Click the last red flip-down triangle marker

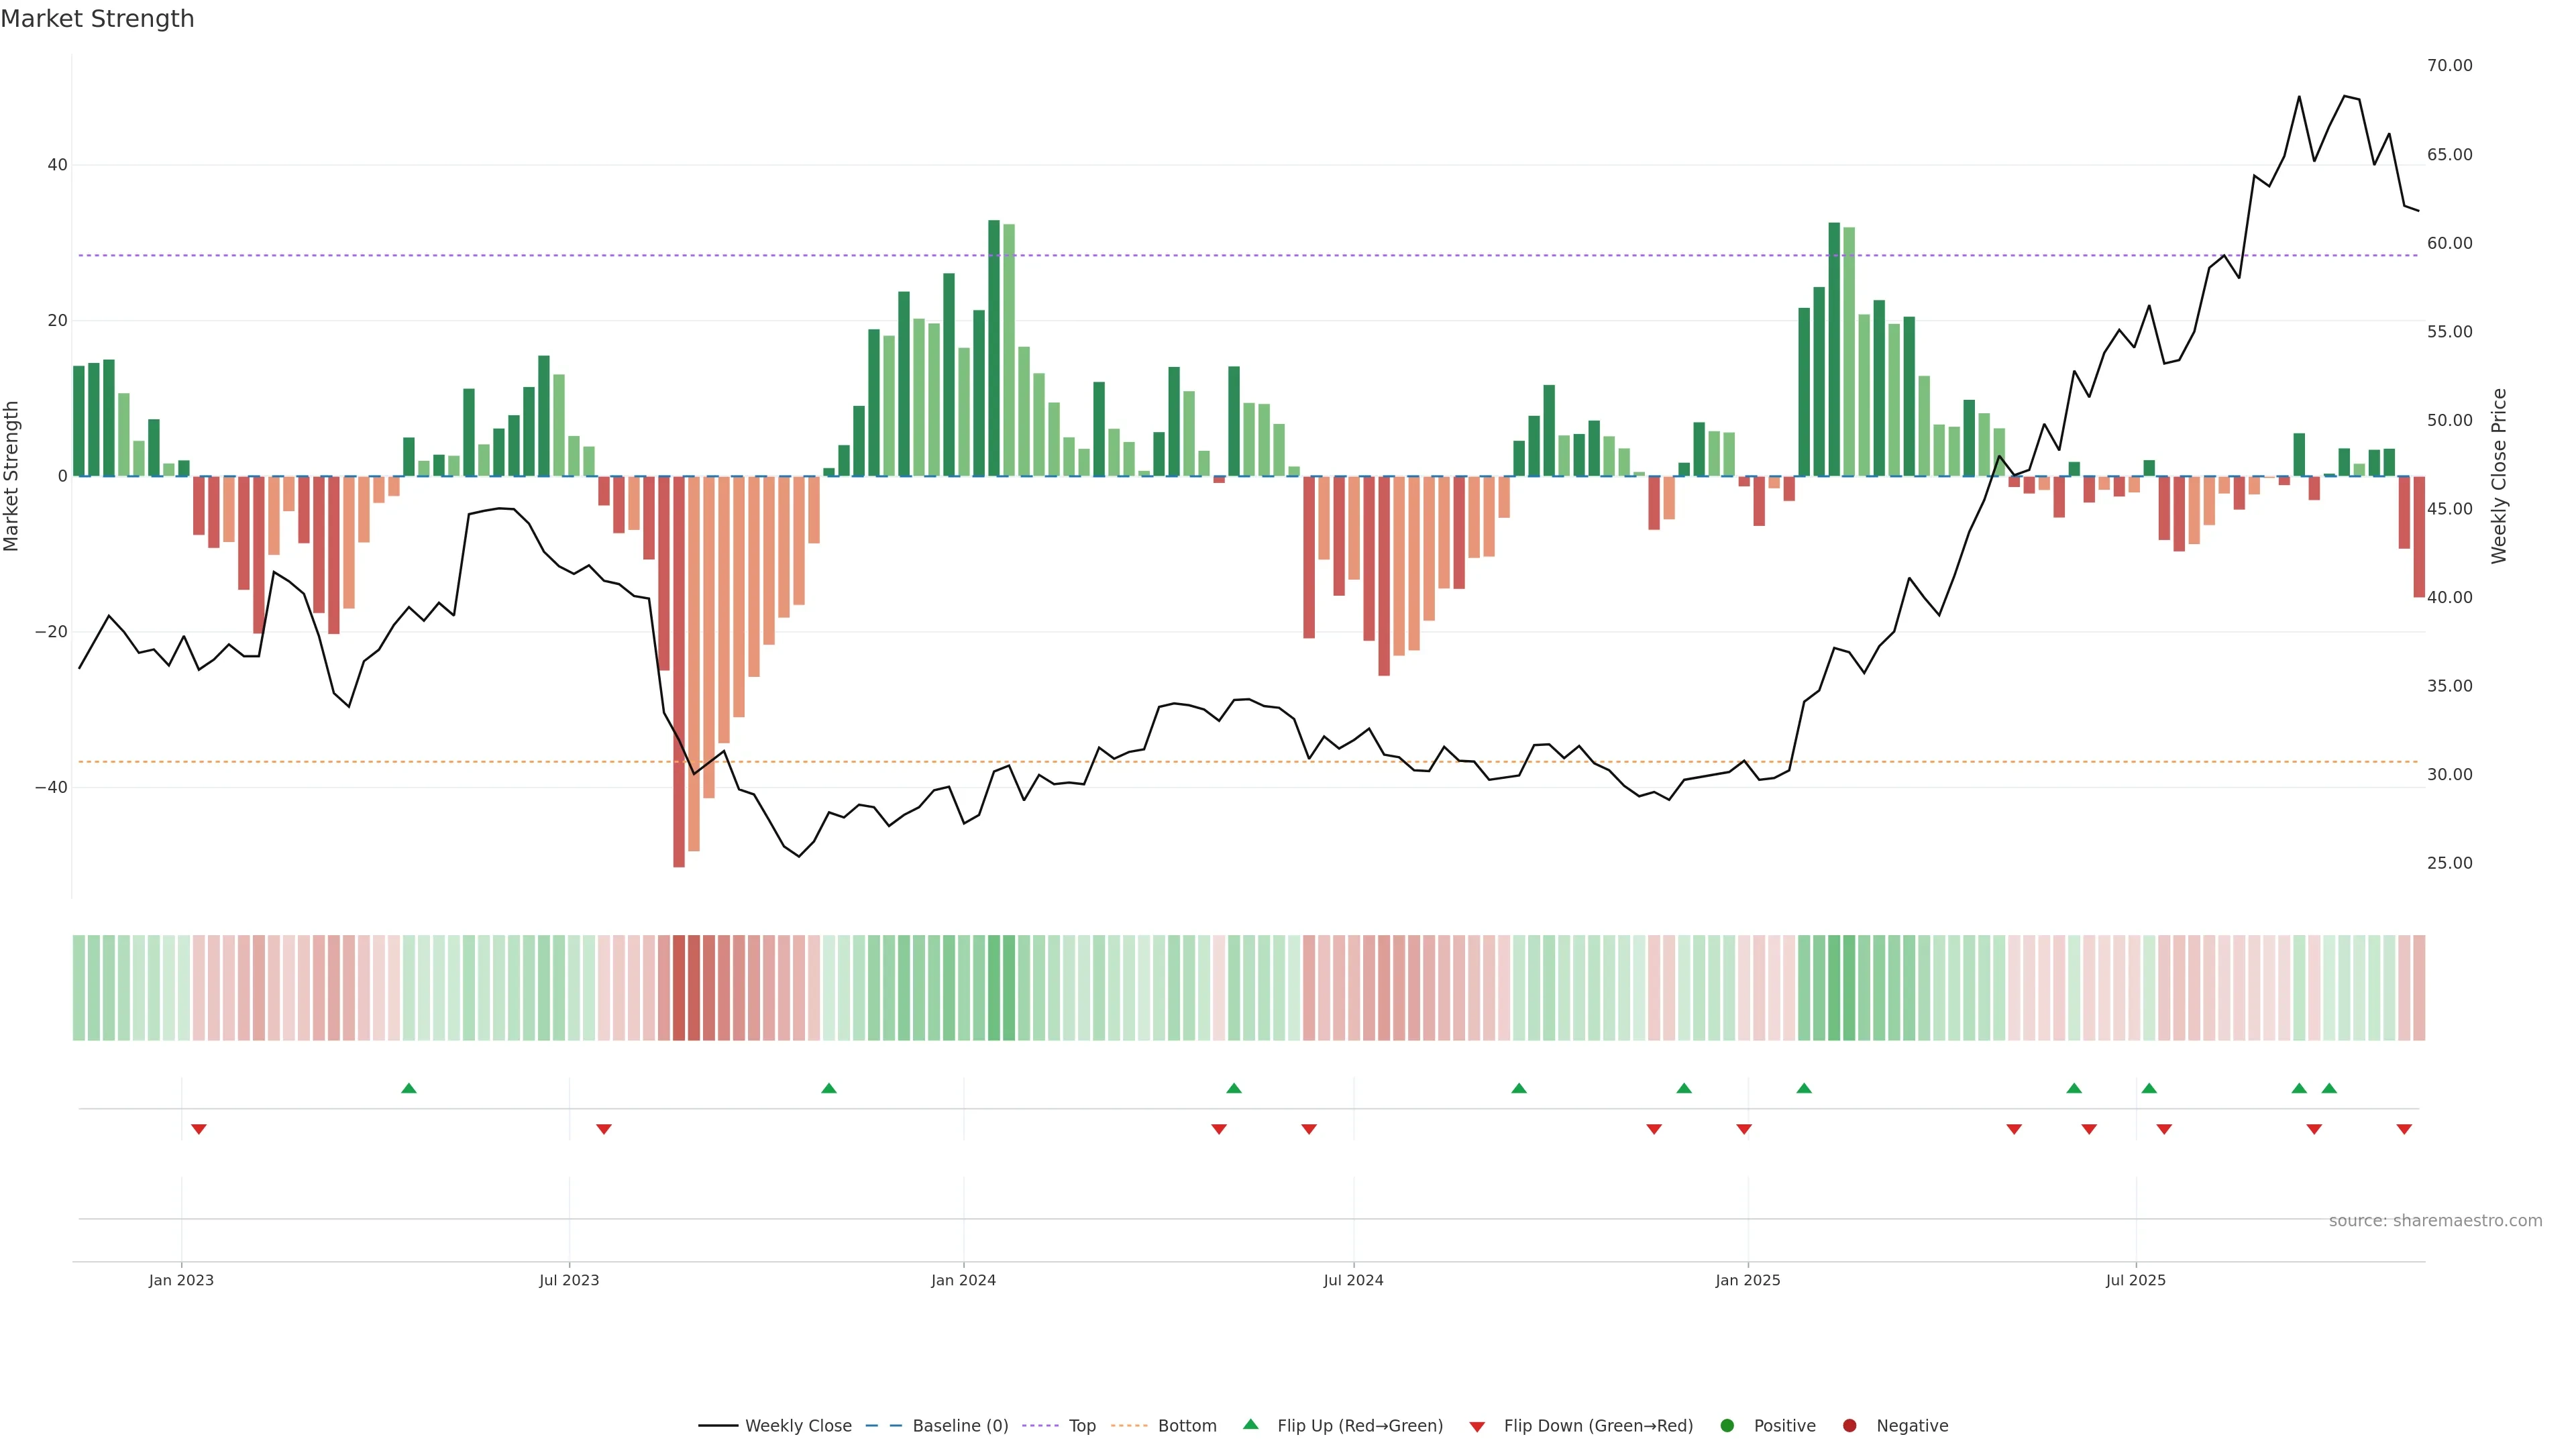[2404, 1129]
